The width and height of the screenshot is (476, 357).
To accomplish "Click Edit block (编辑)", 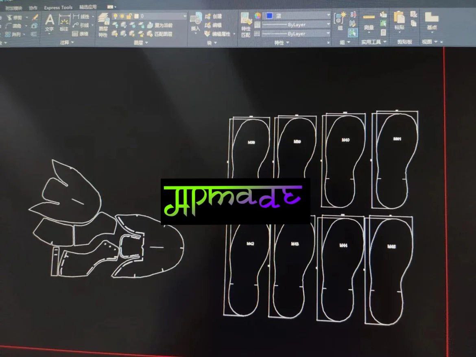I will (214, 25).
